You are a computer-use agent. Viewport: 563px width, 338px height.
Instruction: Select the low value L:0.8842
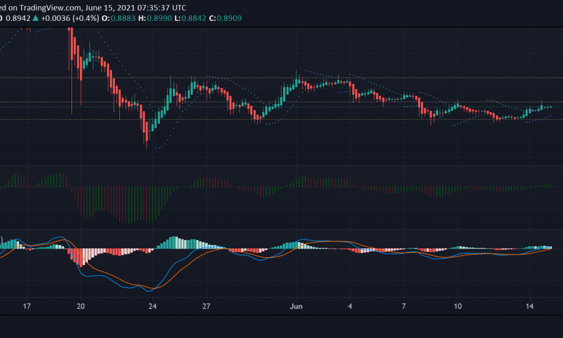(x=190, y=18)
